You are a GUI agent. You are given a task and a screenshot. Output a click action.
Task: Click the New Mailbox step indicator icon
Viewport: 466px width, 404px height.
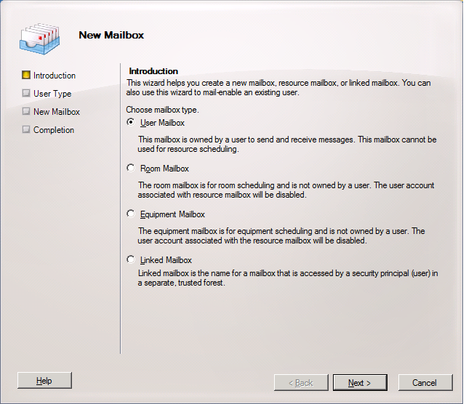[27, 112]
